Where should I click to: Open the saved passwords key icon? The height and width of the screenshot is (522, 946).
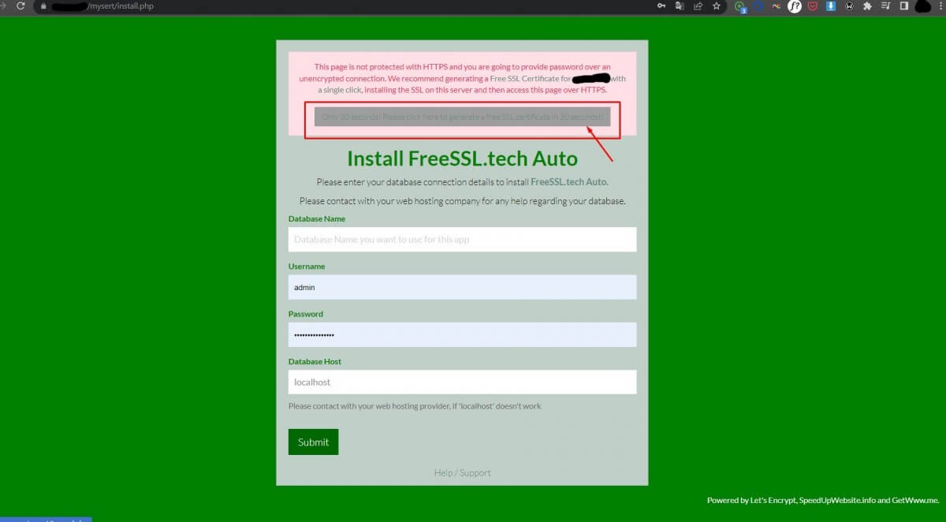tap(662, 6)
